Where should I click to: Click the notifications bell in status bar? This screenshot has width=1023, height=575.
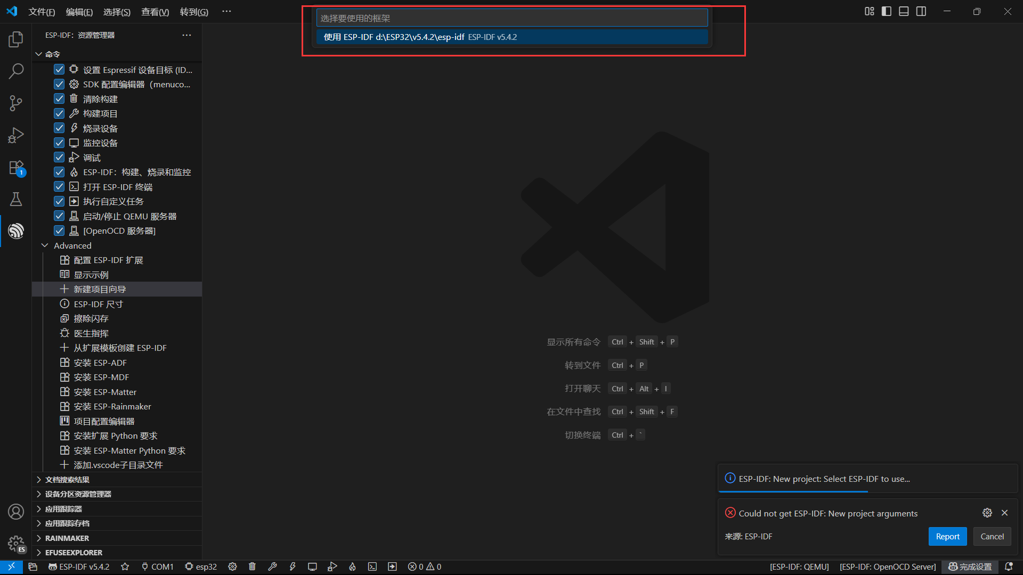[x=1009, y=567]
